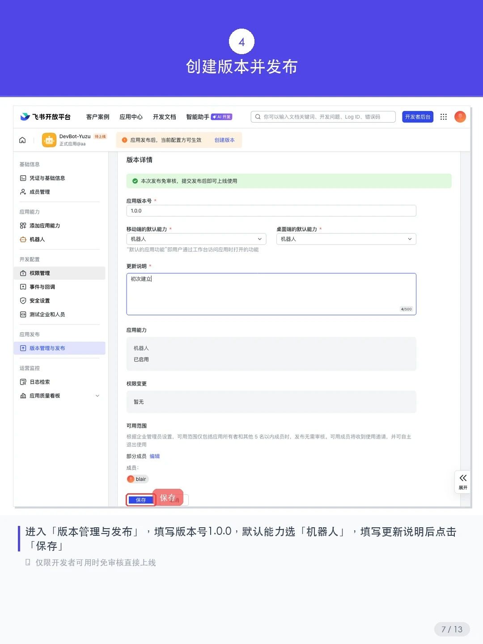Click the DevBot-Yuzu robot app icon

click(49, 140)
